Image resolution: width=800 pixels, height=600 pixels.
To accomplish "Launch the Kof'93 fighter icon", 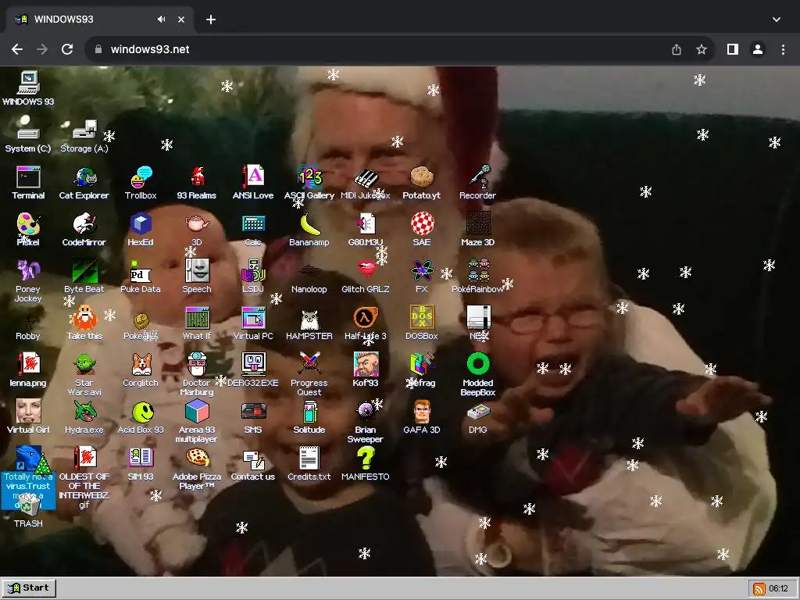I will [366, 370].
